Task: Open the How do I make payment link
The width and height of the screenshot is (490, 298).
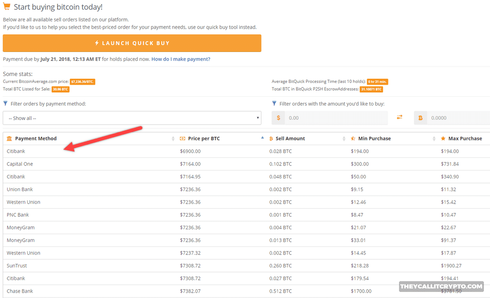Action: click(180, 59)
